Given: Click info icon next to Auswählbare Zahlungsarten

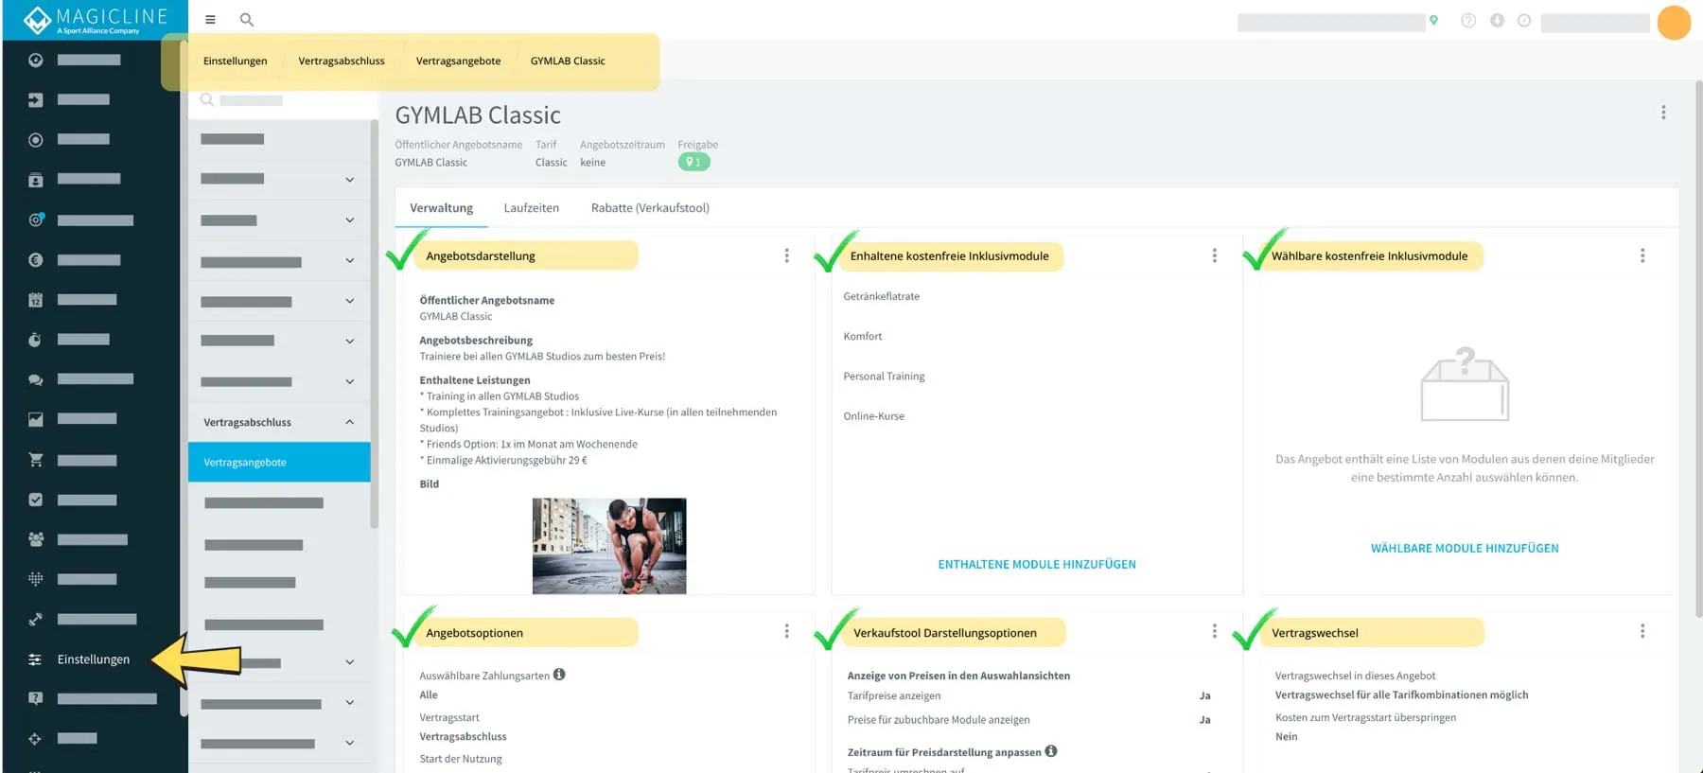Looking at the screenshot, I should (559, 675).
